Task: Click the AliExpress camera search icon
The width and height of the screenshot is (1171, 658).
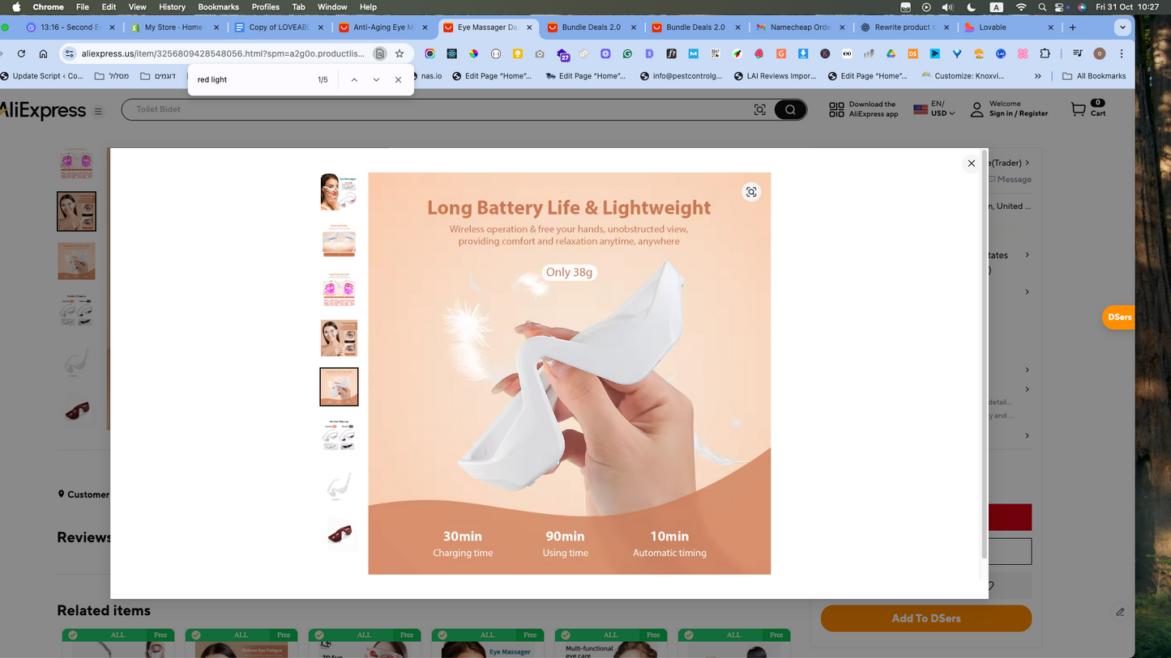Action: pos(759,110)
